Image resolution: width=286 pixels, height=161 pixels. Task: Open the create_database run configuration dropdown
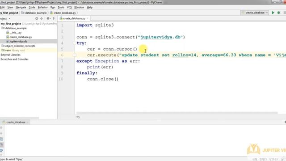point(255,13)
